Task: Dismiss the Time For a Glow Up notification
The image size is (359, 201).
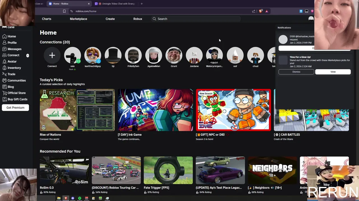Action: [x=296, y=72]
